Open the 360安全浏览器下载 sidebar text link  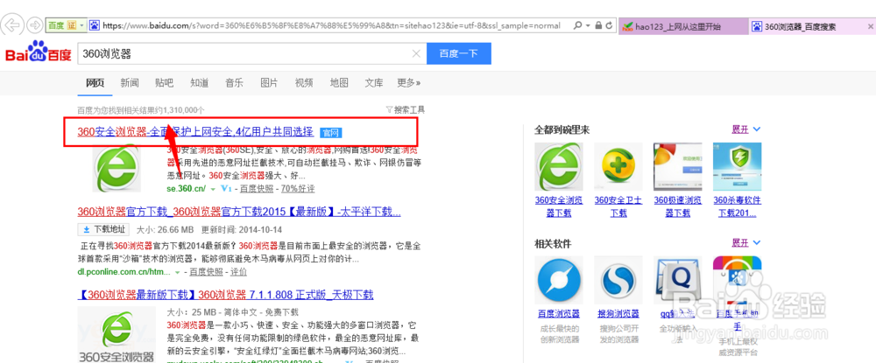pyautogui.click(x=559, y=206)
